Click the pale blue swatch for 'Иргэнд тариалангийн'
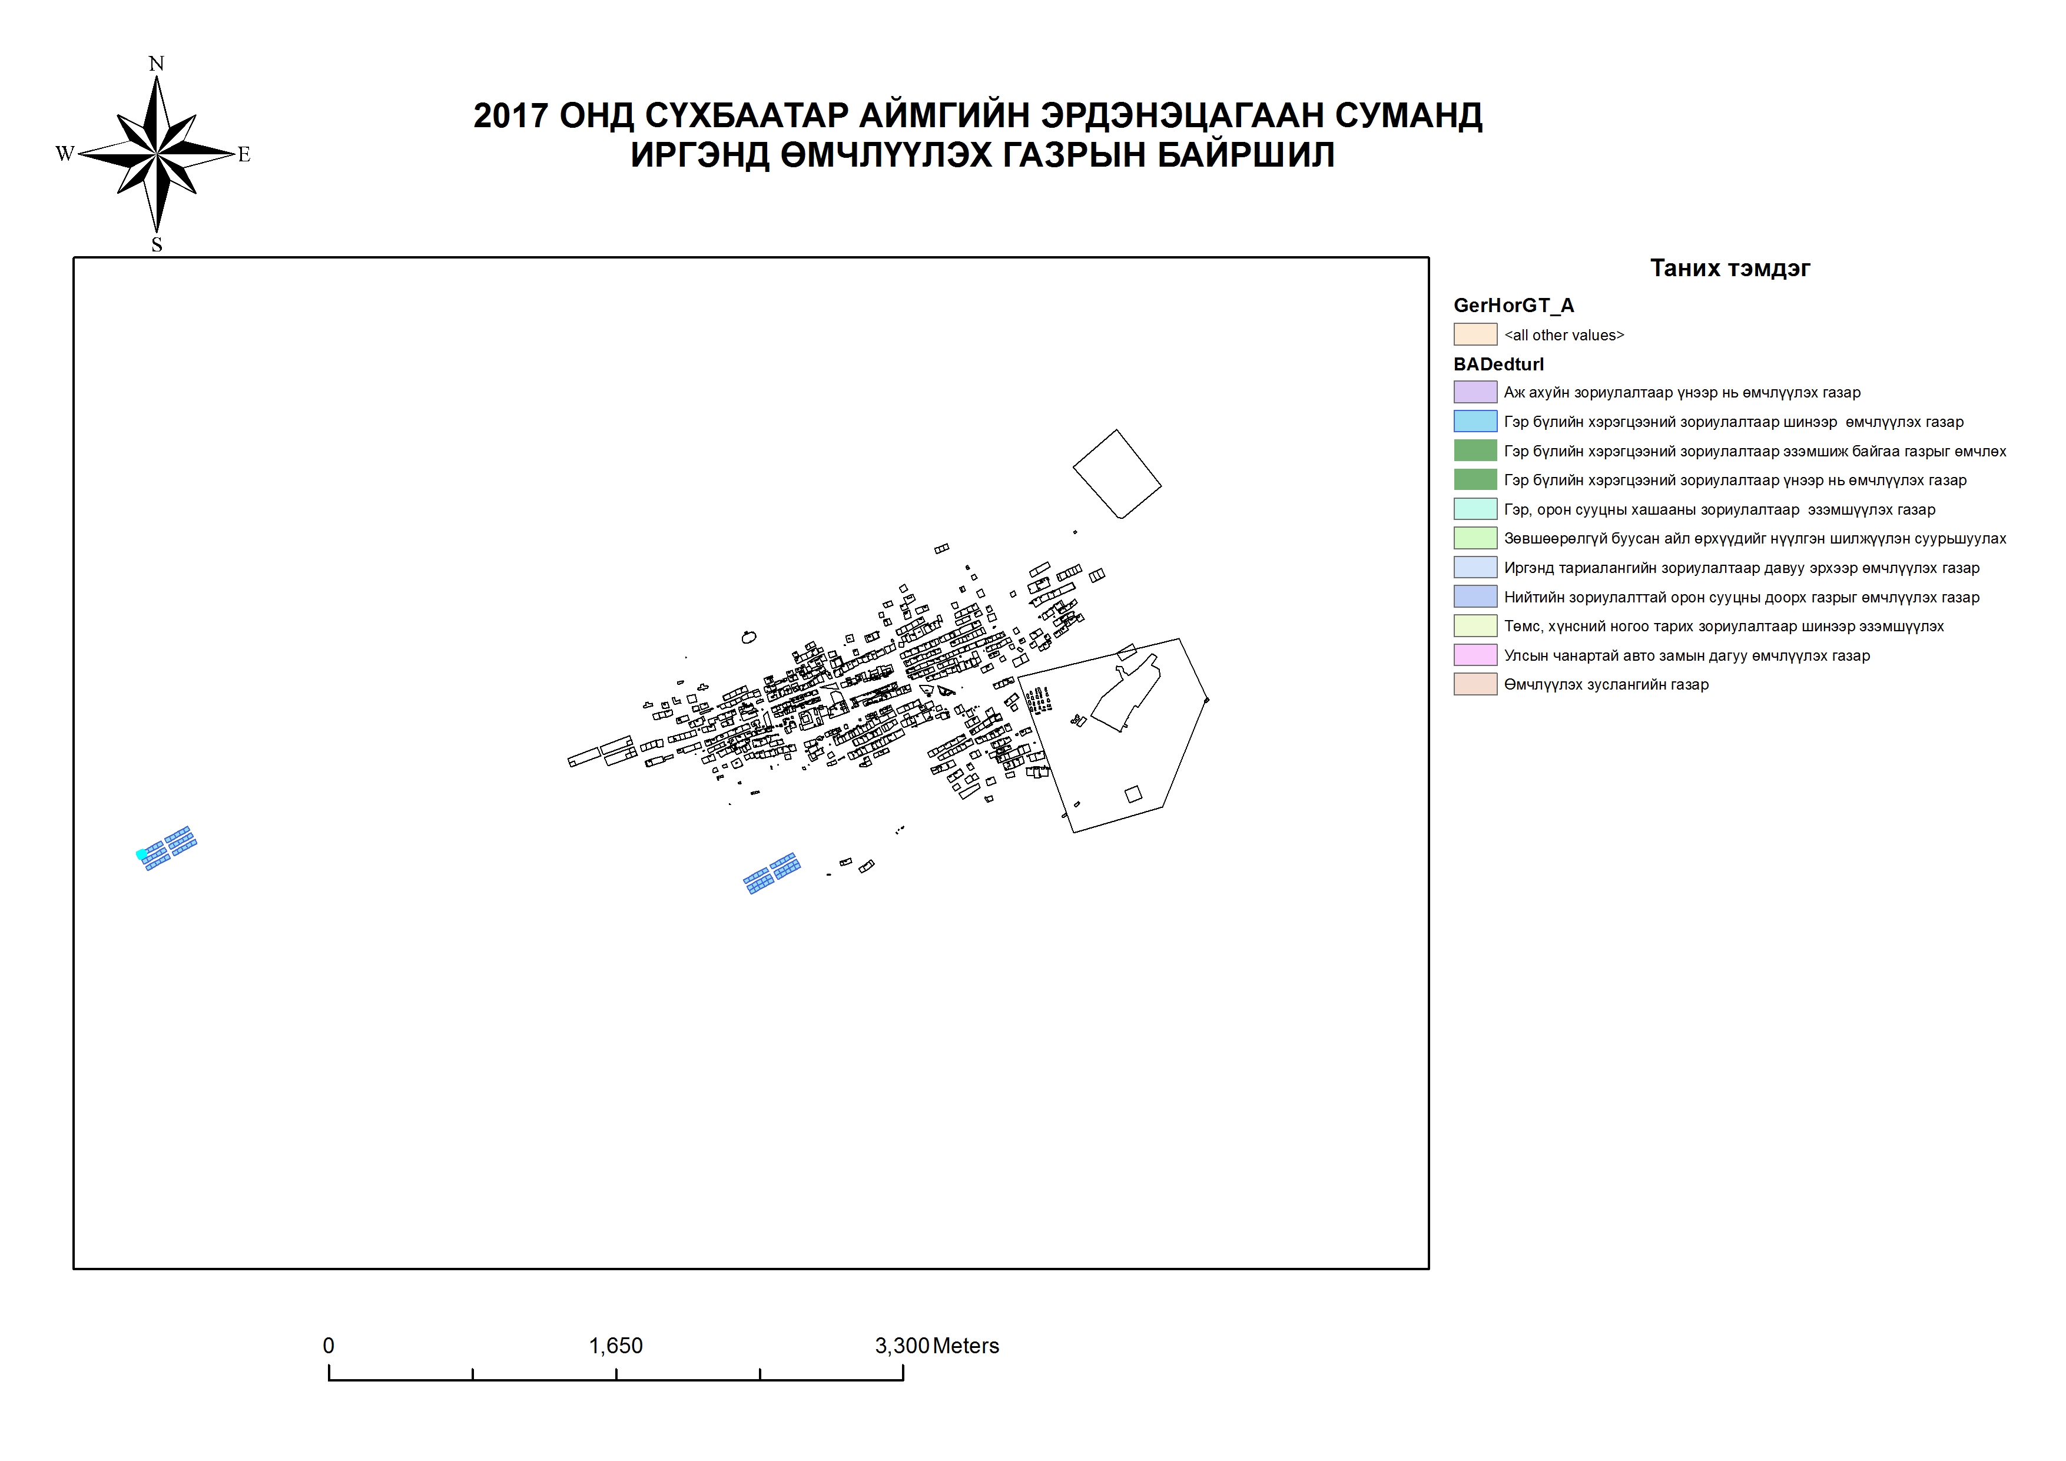The height and width of the screenshot is (1461, 2066). click(x=1475, y=568)
